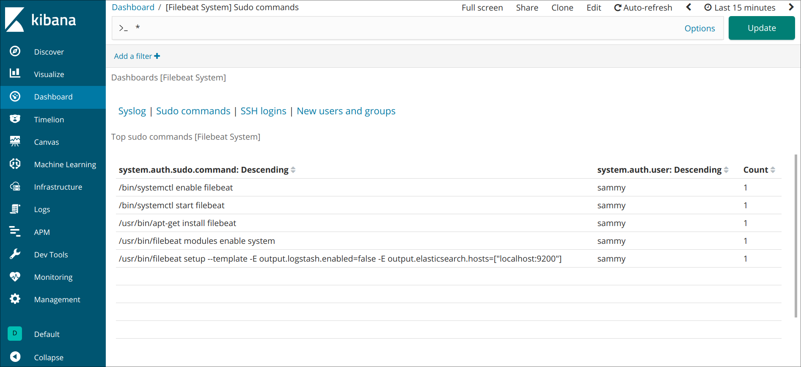Click the Collapse arrow icon
Image resolution: width=801 pixels, height=367 pixels.
click(15, 357)
